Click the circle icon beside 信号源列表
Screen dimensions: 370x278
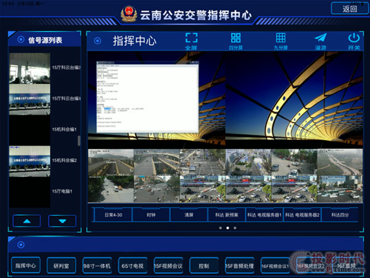[x=20, y=40]
